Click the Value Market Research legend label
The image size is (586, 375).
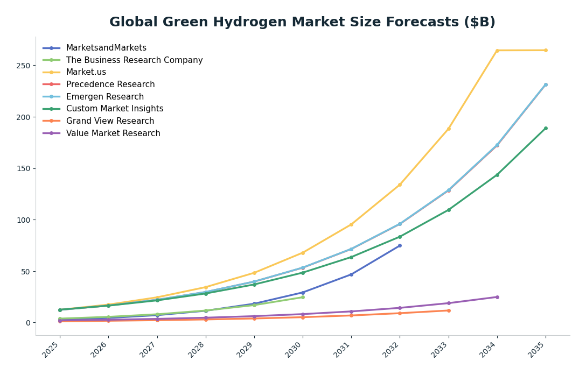pyautogui.click(x=113, y=133)
